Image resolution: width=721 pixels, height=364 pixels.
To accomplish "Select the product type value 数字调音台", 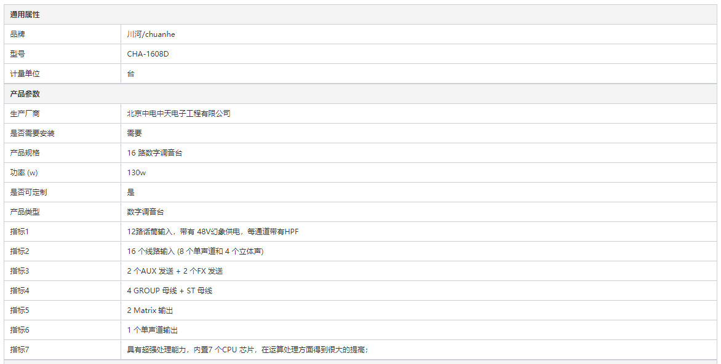I will [145, 212].
